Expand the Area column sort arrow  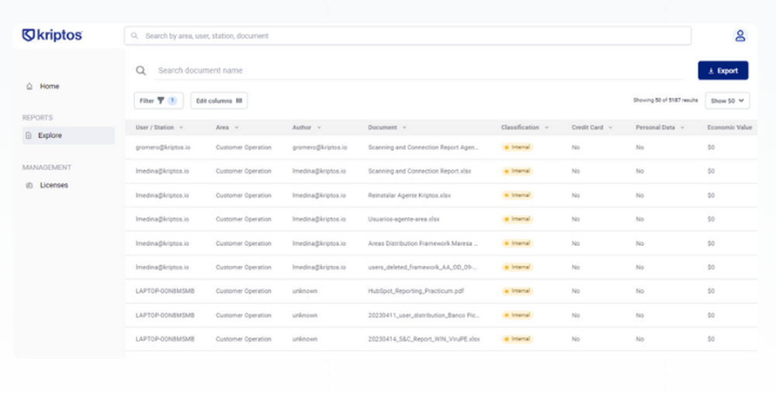(237, 128)
